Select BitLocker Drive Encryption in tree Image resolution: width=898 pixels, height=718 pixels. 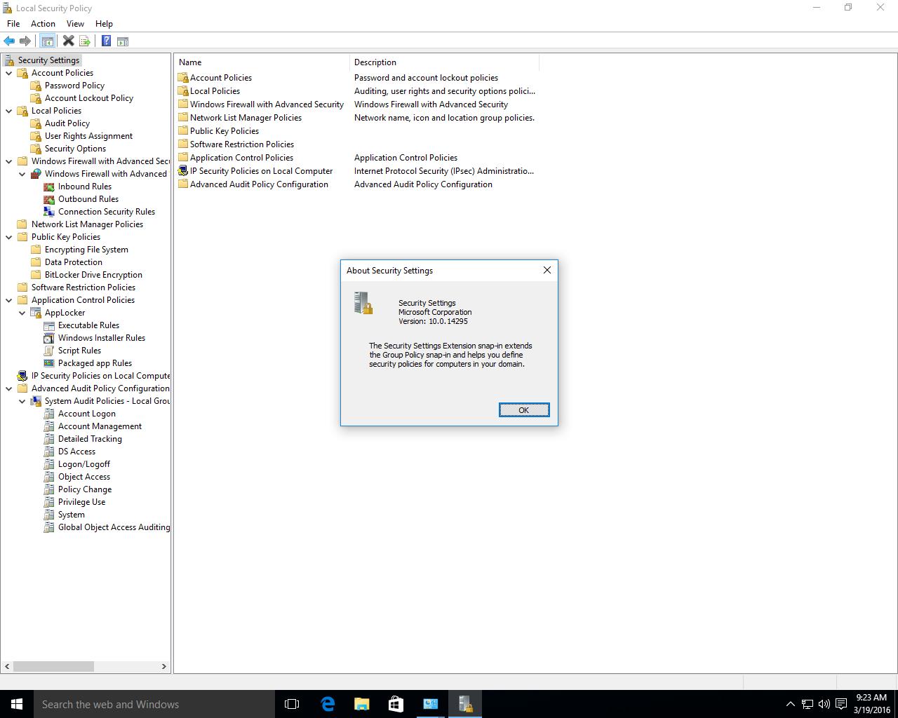[x=93, y=275]
